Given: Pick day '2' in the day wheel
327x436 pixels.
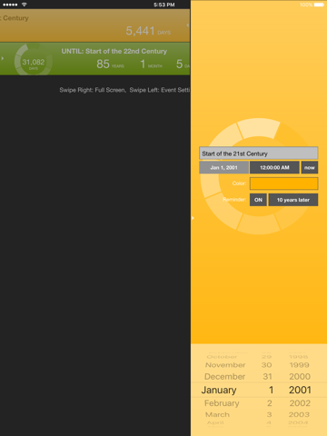Looking at the screenshot, I should (270, 403).
